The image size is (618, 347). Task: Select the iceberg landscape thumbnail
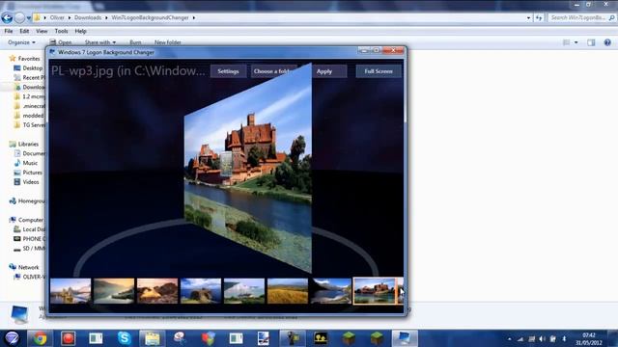tap(244, 291)
